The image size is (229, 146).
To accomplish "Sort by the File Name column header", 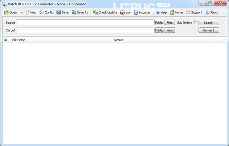I will [61, 40].
